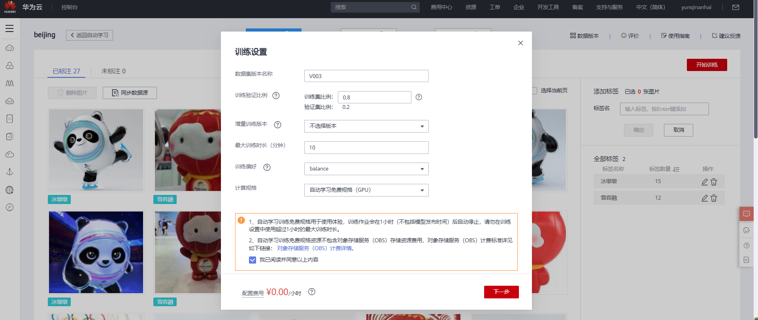The image size is (758, 320).
Task: Open the 使用指南 link
Action: tap(675, 36)
